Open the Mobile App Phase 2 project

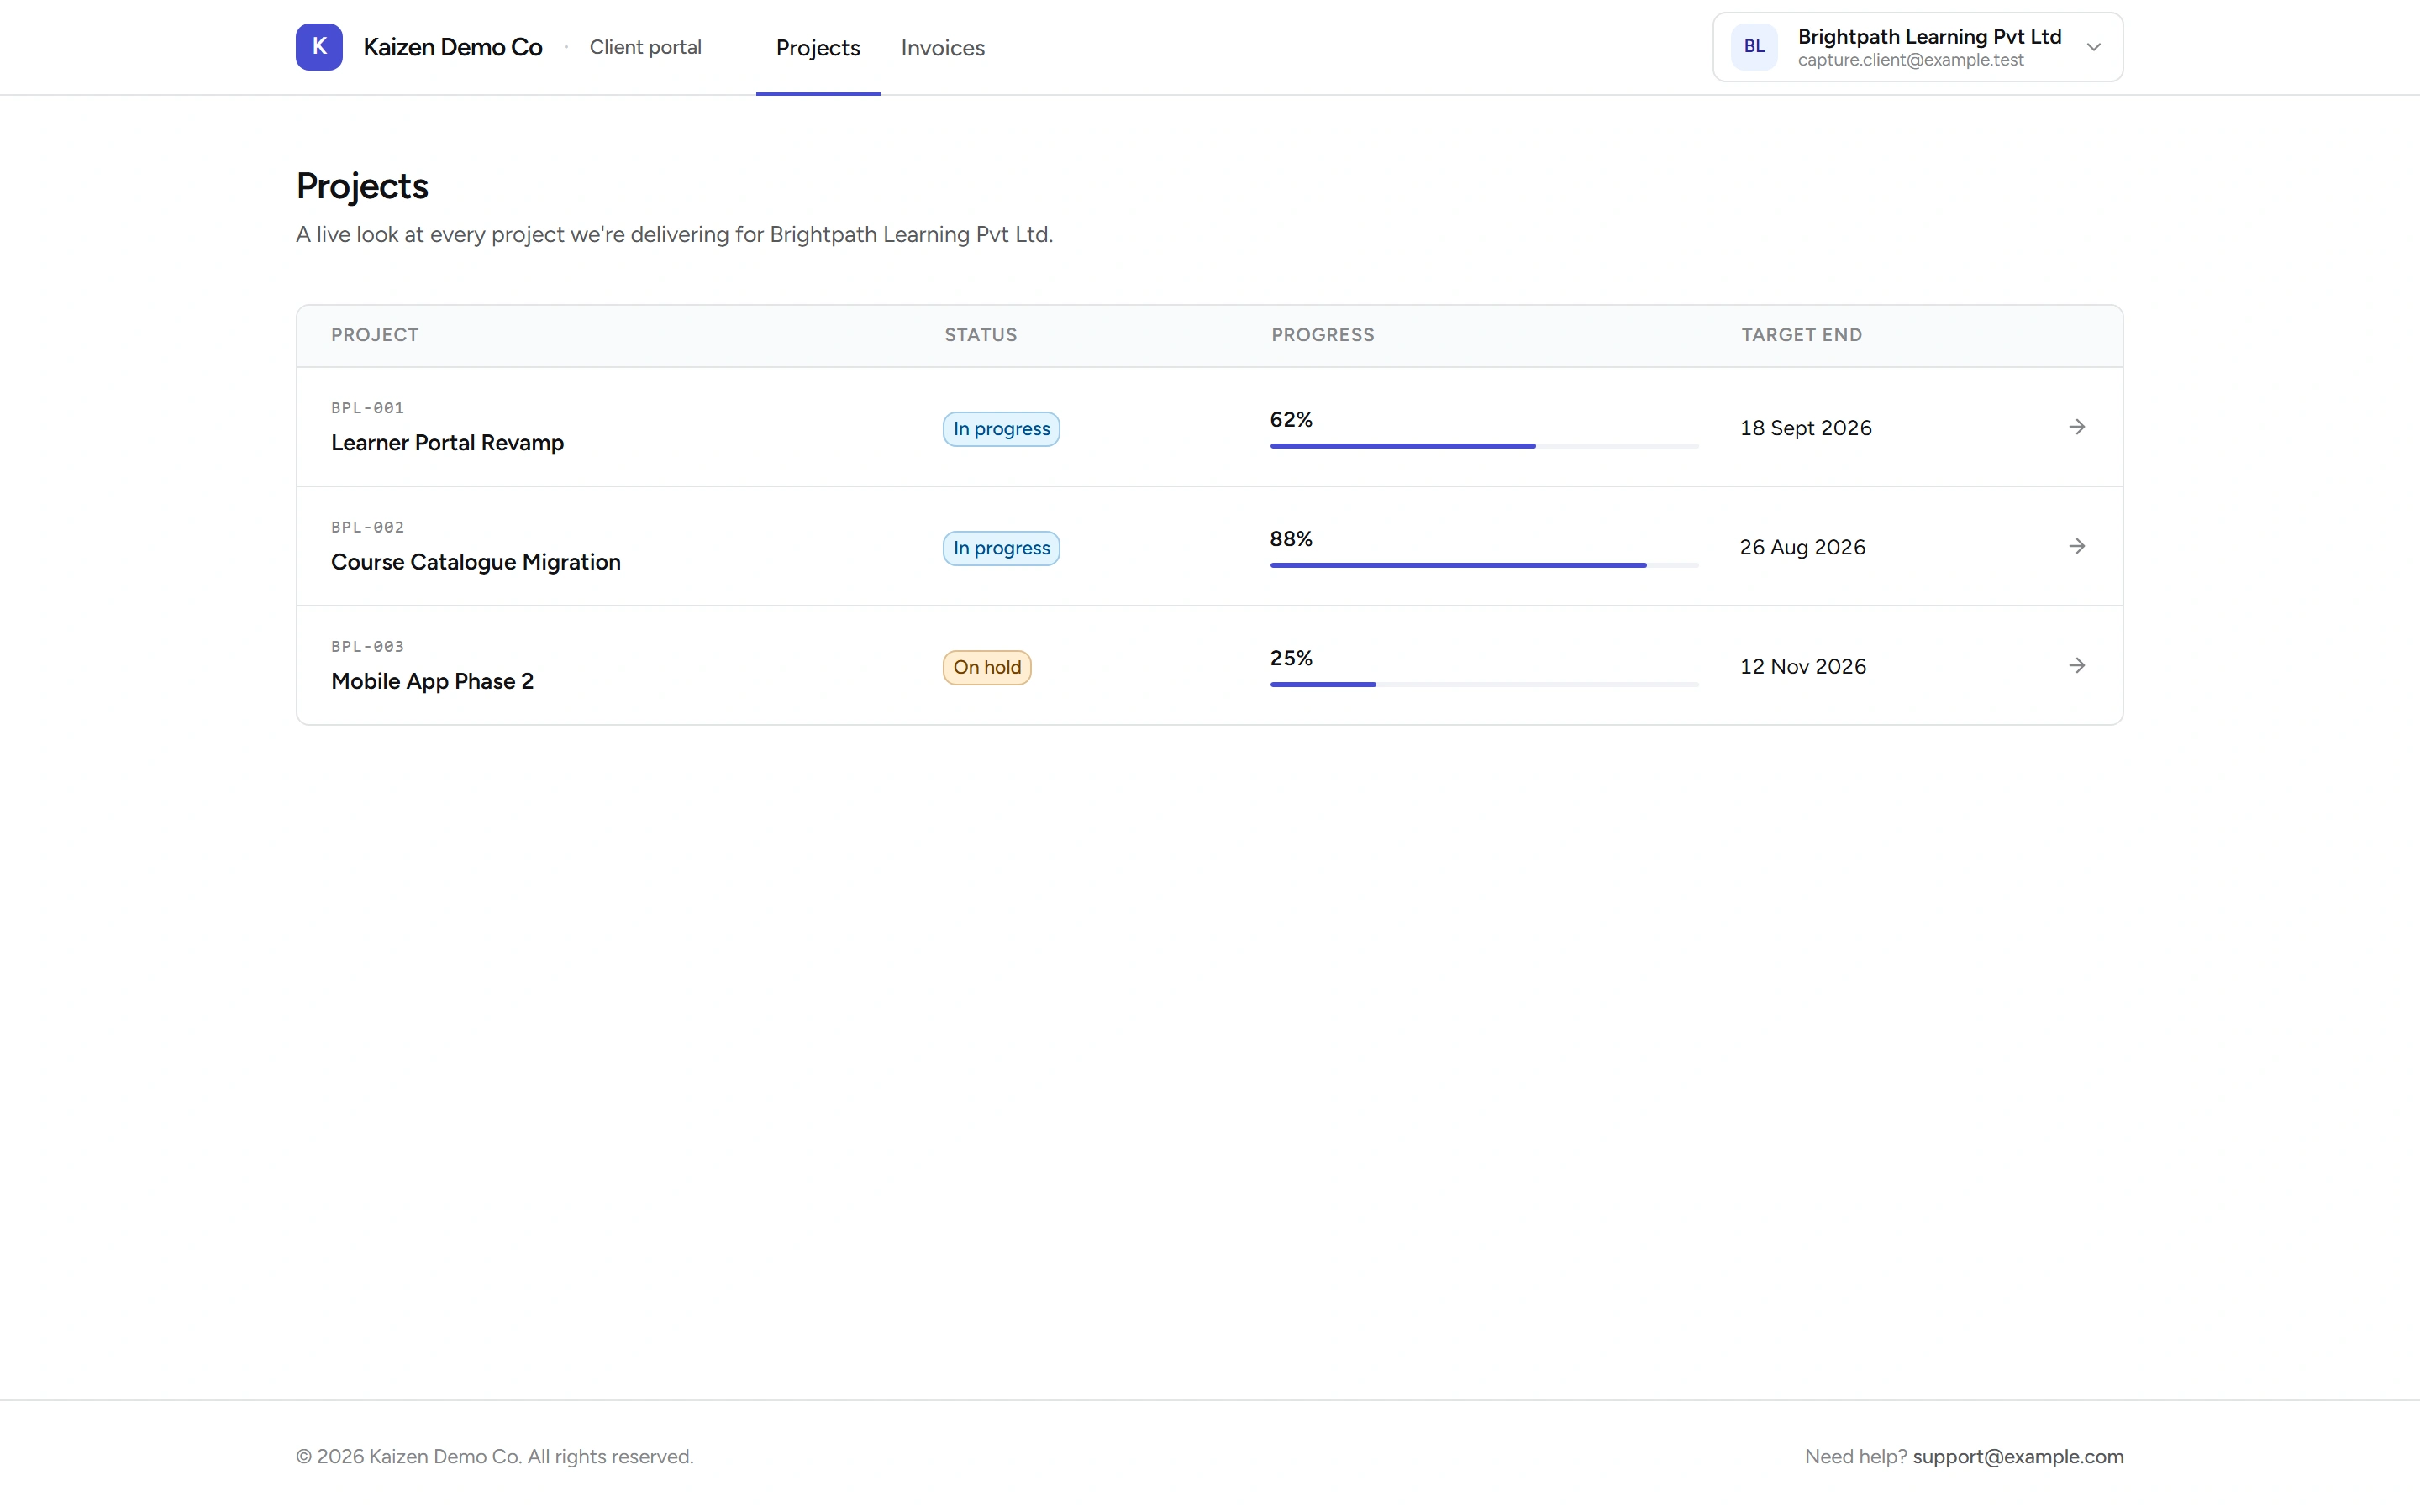tap(432, 681)
